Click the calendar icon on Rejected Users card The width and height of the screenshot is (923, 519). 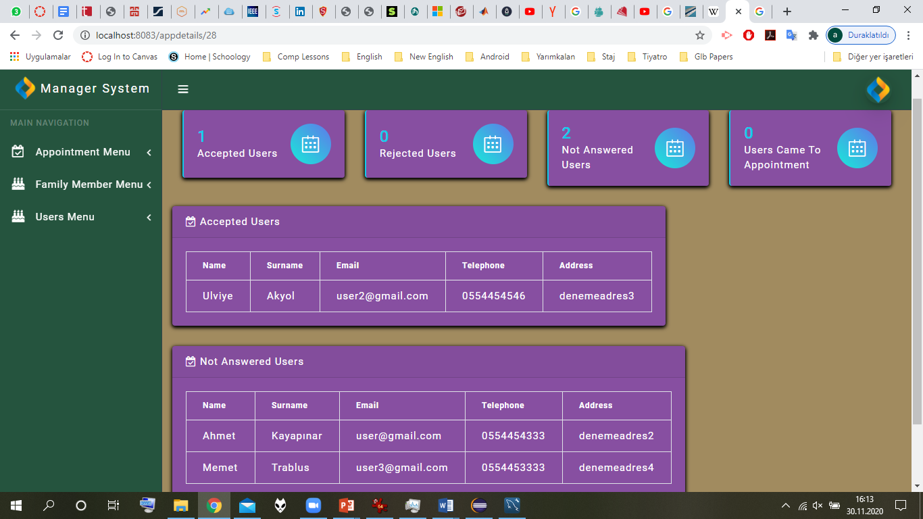(x=493, y=144)
